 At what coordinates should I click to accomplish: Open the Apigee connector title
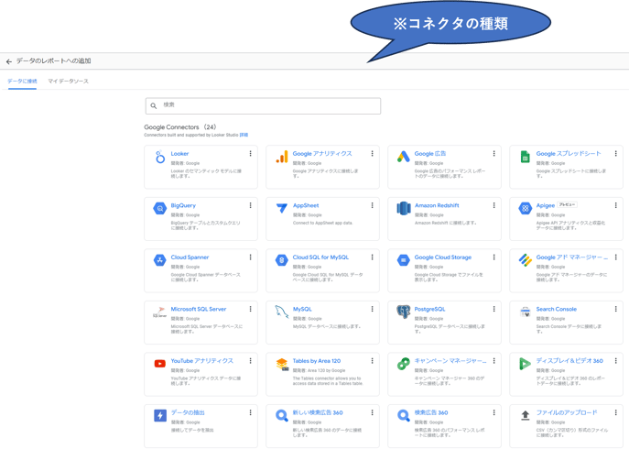click(x=546, y=205)
